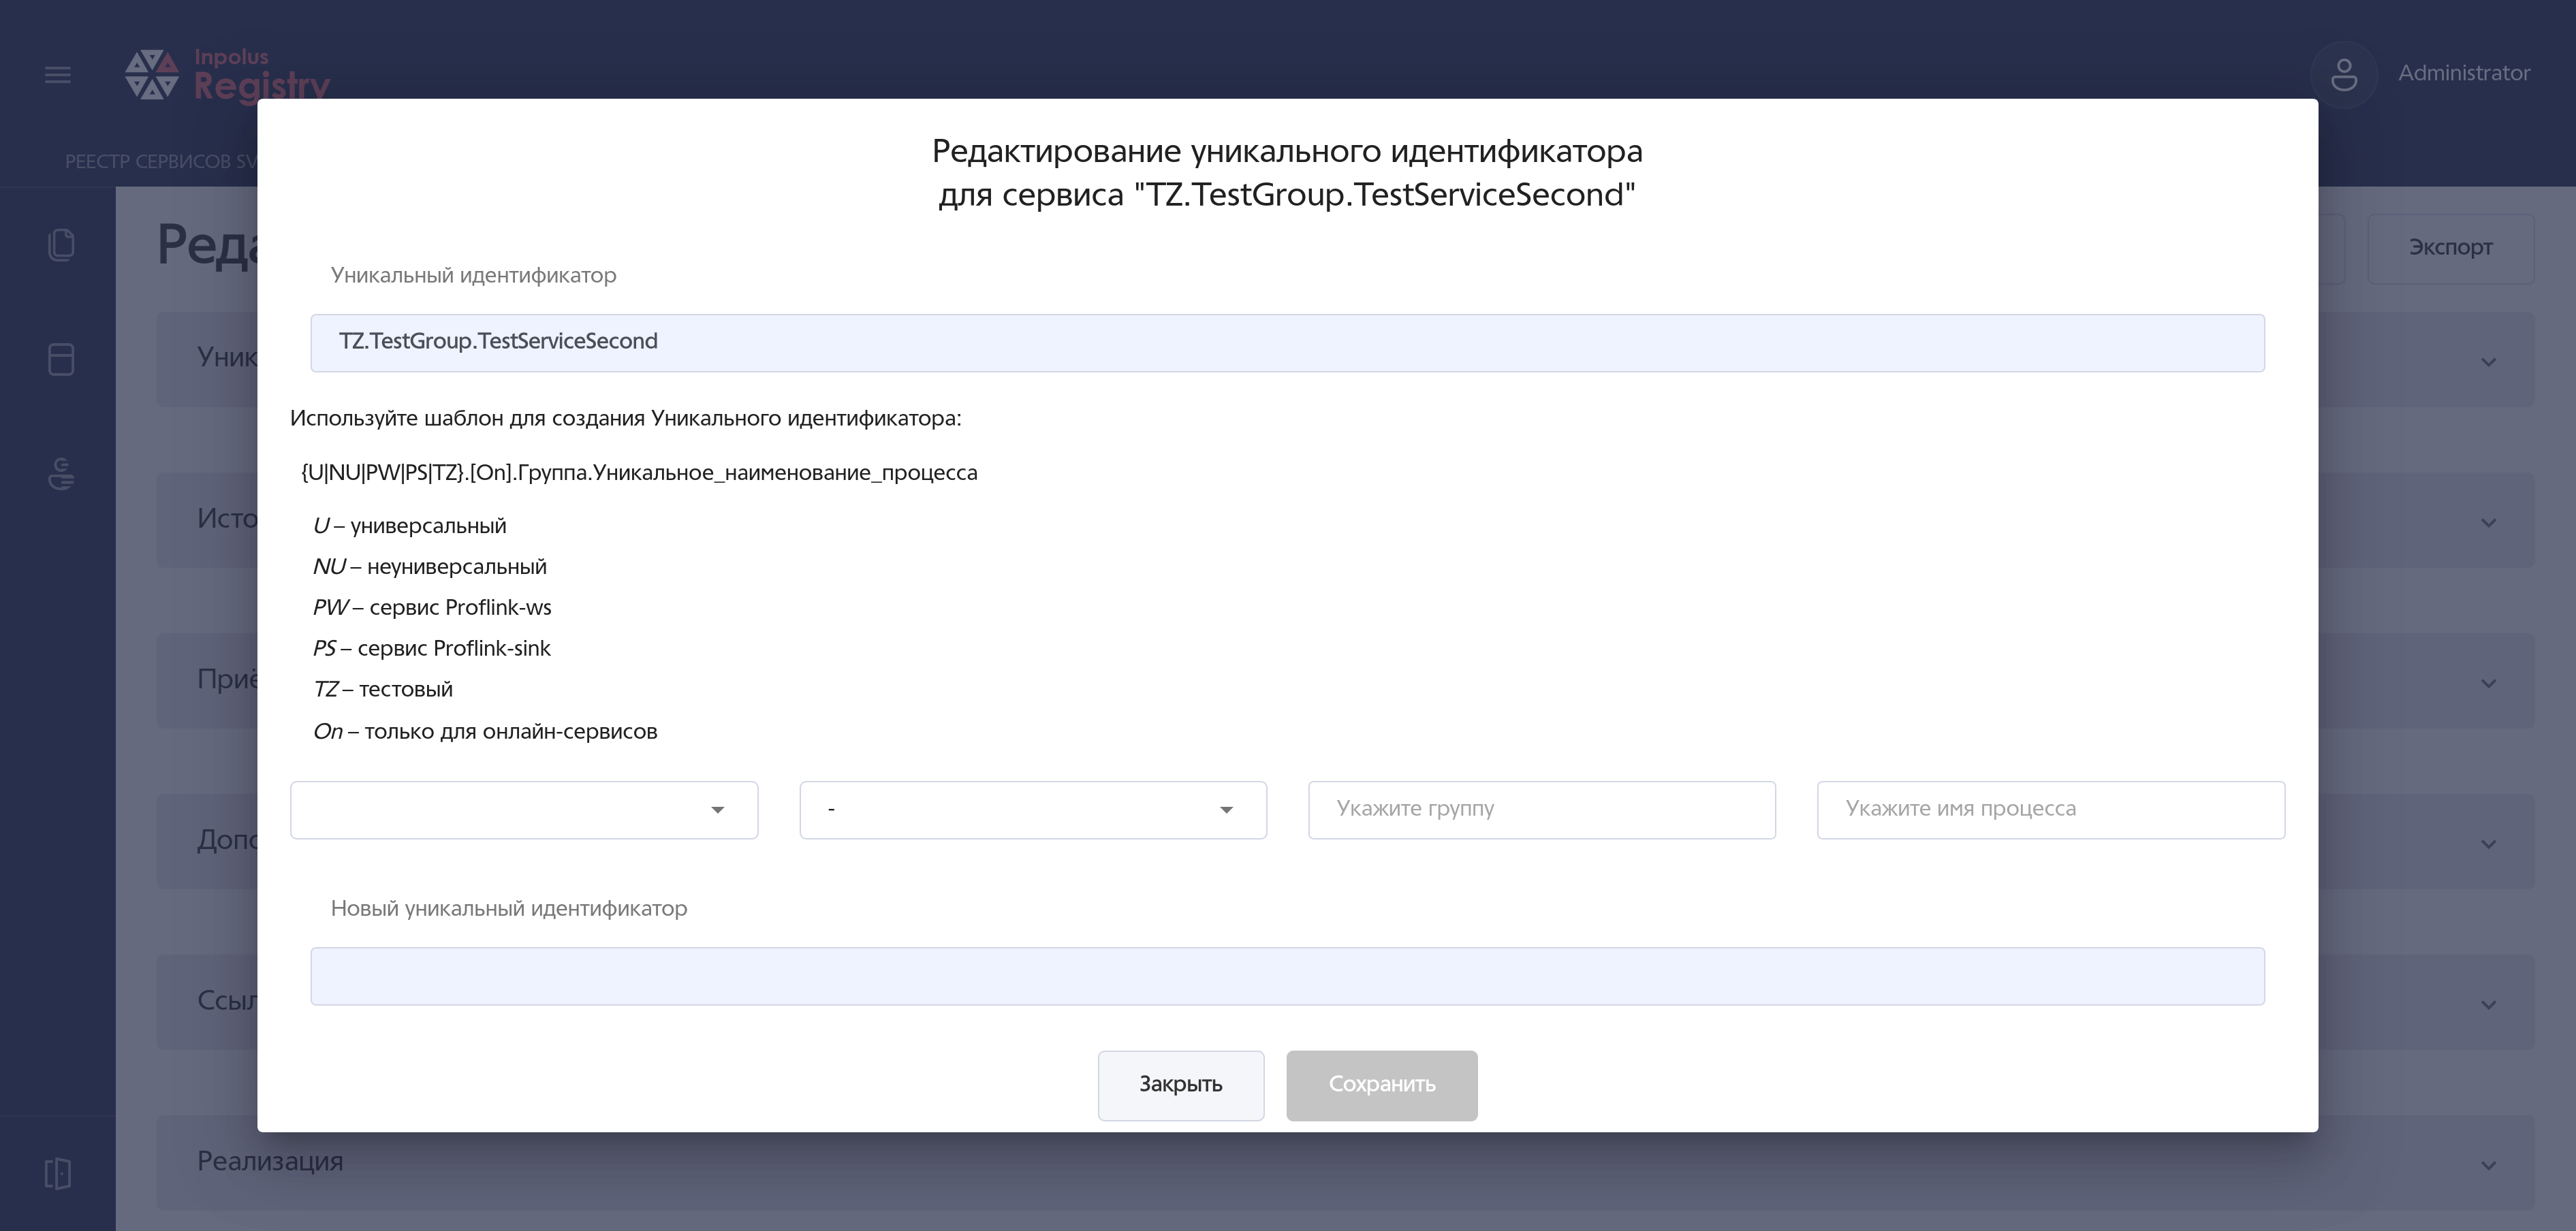Expand the Допо section chevron
Image resolution: width=2576 pixels, height=1231 pixels.
click(x=2489, y=844)
